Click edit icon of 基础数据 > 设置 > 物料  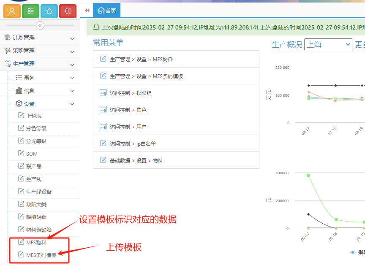pos(103,160)
